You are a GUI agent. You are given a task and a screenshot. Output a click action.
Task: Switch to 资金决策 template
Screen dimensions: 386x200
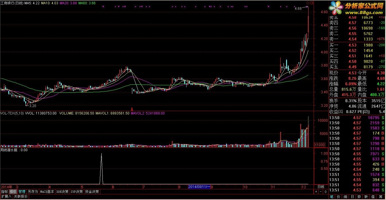point(92,191)
